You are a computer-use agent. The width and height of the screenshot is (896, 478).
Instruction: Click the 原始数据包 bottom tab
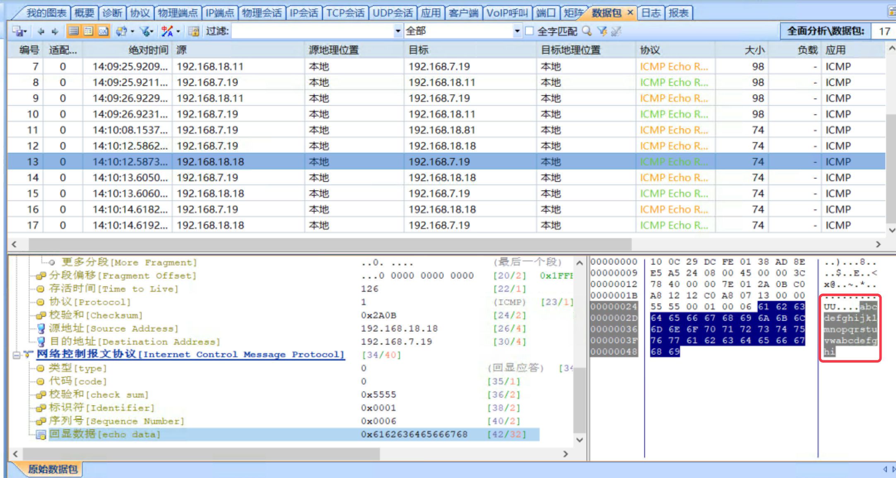(x=53, y=469)
